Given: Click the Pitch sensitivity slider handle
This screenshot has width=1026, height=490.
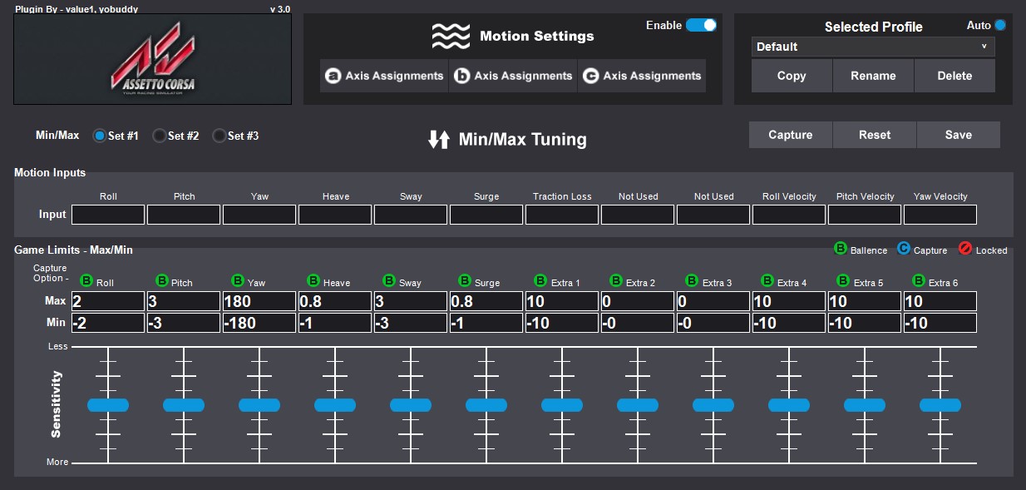Looking at the screenshot, I should click(184, 405).
